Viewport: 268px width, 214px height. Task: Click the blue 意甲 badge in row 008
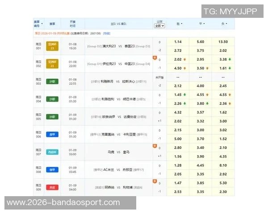[x=52, y=170]
